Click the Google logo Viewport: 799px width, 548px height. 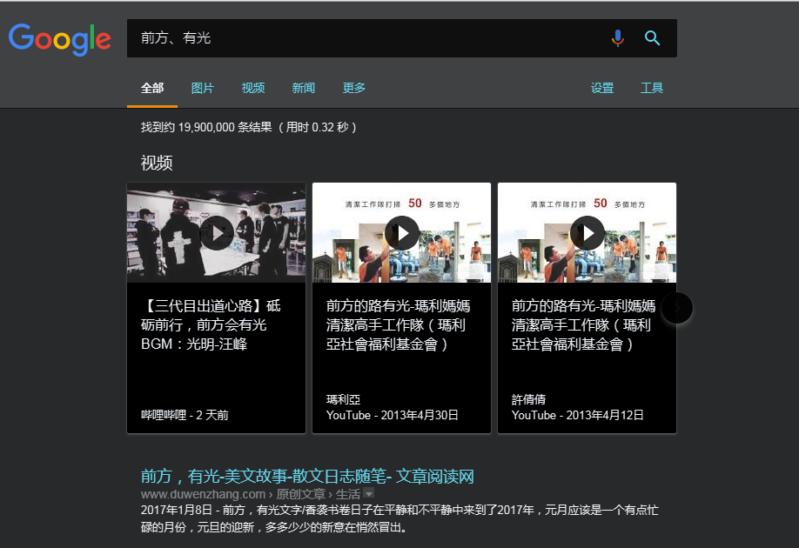60,38
